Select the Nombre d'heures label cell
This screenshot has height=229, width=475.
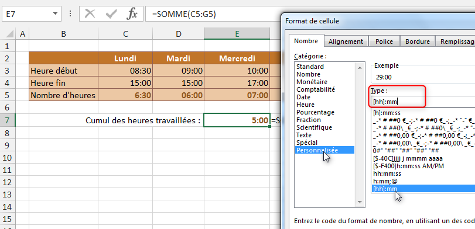click(x=64, y=95)
